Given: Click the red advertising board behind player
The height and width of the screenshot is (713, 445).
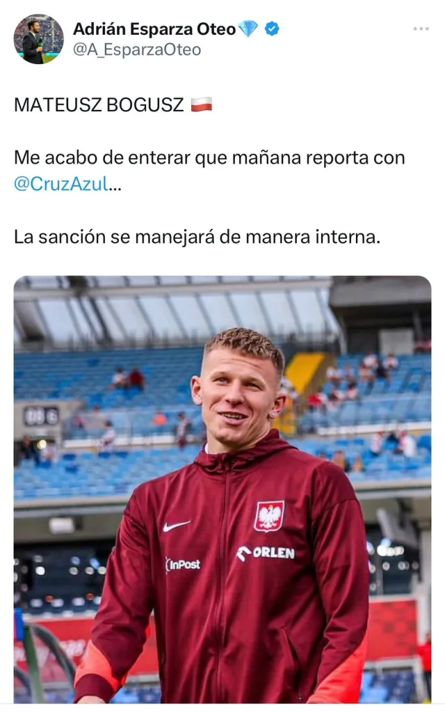Looking at the screenshot, I should click(392, 629).
